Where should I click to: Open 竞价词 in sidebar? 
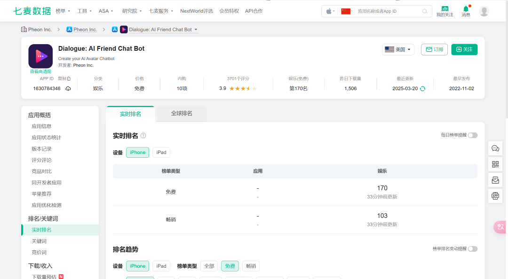[x=39, y=252]
